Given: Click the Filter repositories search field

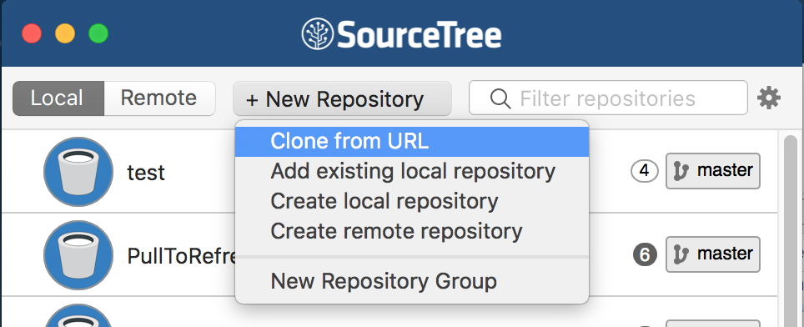Looking at the screenshot, I should tap(608, 98).
